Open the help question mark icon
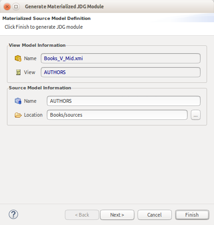Image resolution: width=214 pixels, height=225 pixels. pyautogui.click(x=13, y=214)
